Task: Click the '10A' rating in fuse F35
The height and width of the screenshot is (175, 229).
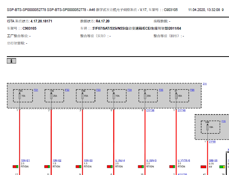Action: pos(211,127)
